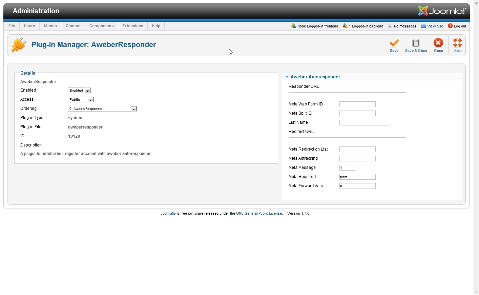This screenshot has height=295, width=479.
Task: Click the 1 Logged-in backend text
Action: [x=366, y=26]
